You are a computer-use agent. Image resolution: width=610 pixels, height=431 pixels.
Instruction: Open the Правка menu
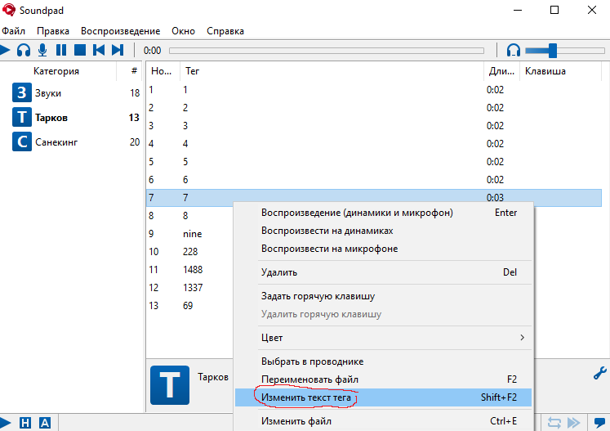coord(53,31)
